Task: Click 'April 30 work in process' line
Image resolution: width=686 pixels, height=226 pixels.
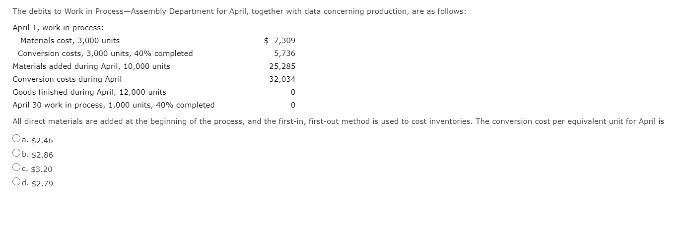Action: [114, 105]
